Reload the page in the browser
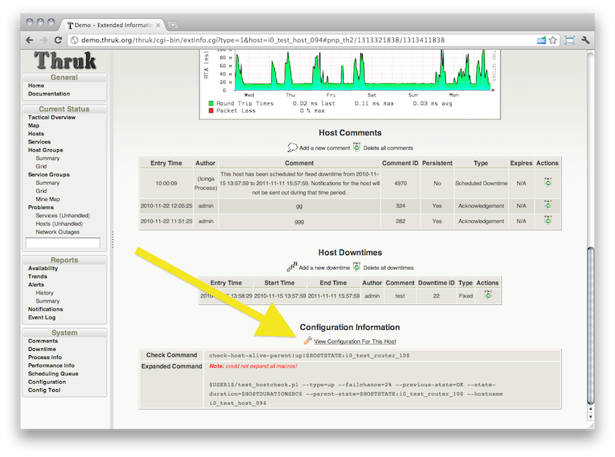The image size is (615, 457). (59, 40)
